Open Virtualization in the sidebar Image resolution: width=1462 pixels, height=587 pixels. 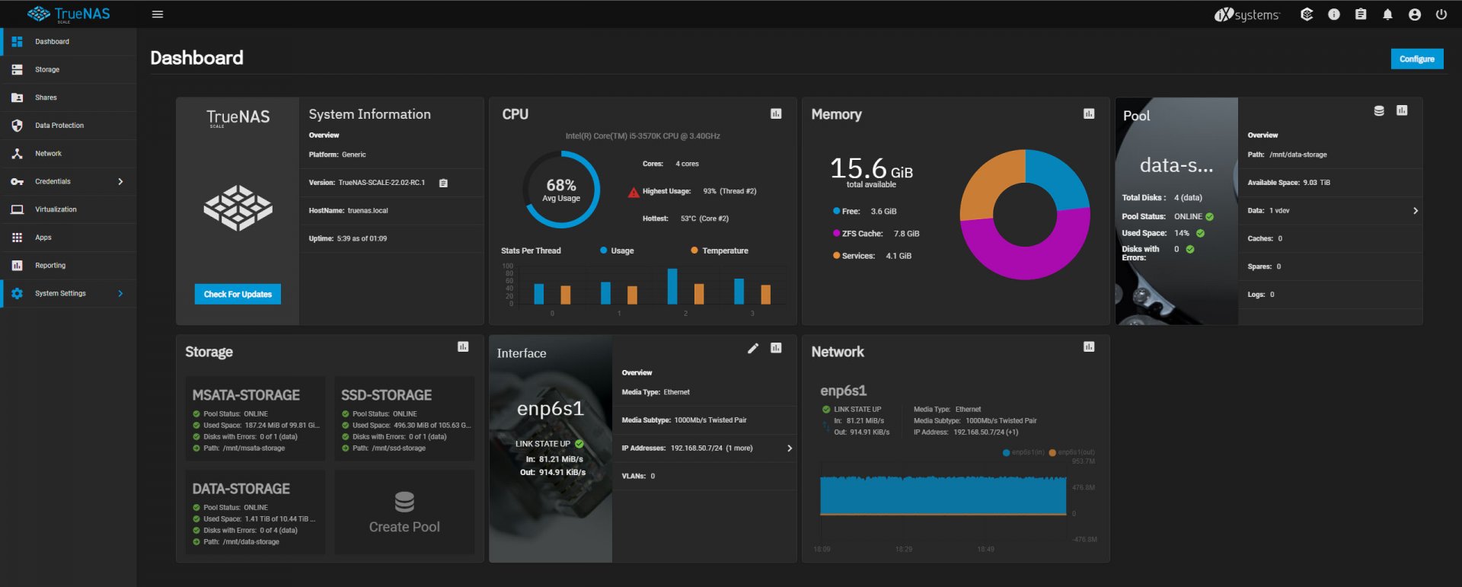pos(69,209)
